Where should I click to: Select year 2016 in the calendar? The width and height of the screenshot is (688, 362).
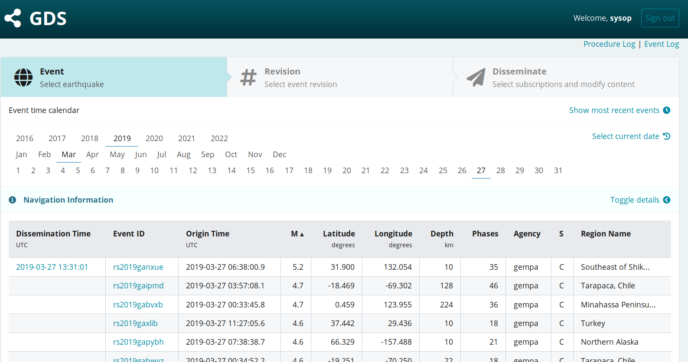click(25, 139)
